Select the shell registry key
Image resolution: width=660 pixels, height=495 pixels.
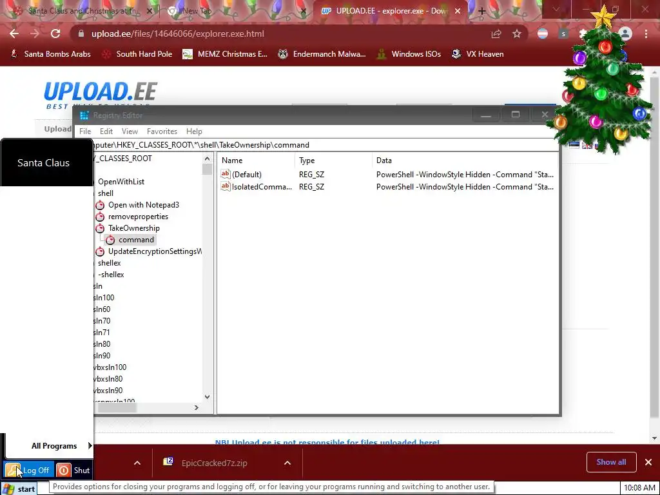[105, 193]
